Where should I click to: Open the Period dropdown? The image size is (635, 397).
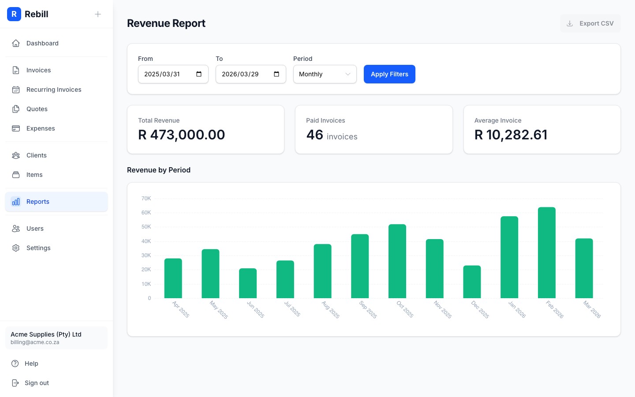point(325,74)
